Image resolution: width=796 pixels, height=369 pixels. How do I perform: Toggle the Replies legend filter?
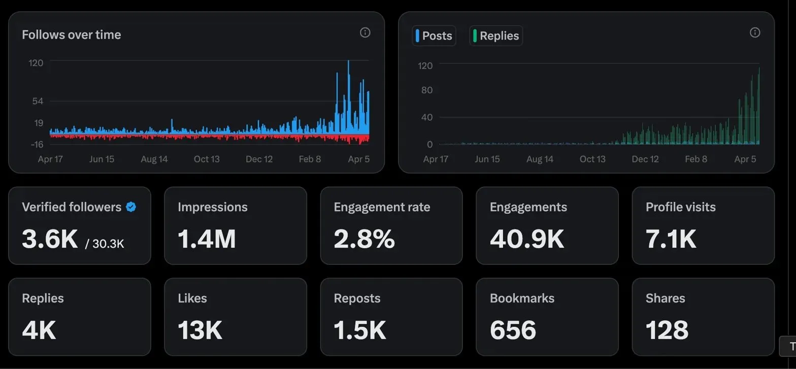click(x=495, y=36)
